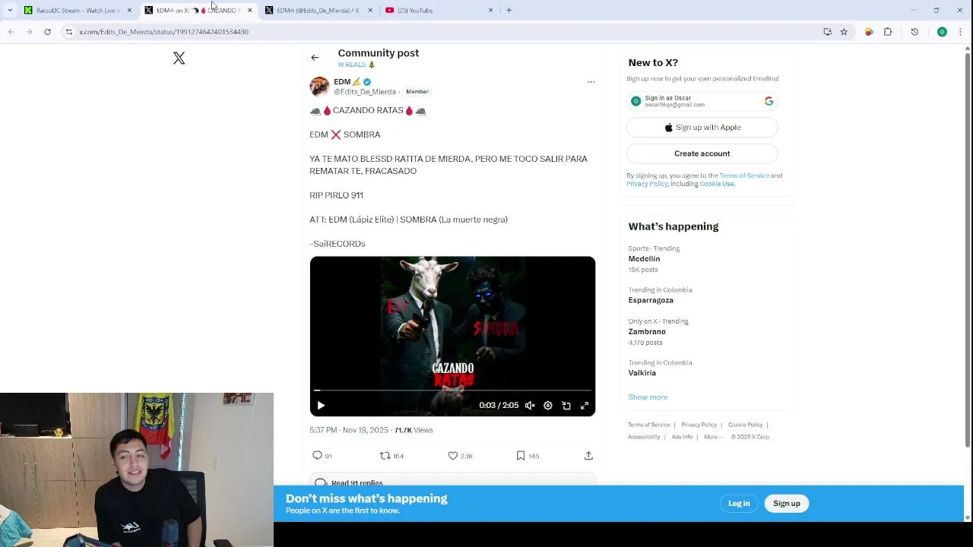Click the Member badge next to the handle

417,92
